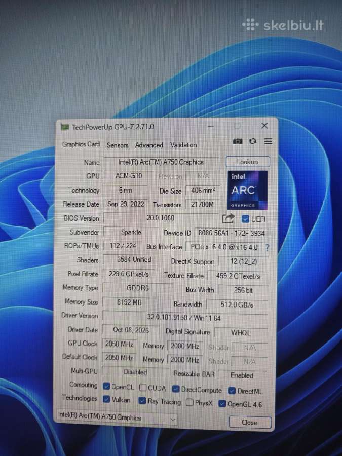Click the Texture Fillrate value 459.2 GTexel/s
342x456 pixels.
[x=238, y=276]
